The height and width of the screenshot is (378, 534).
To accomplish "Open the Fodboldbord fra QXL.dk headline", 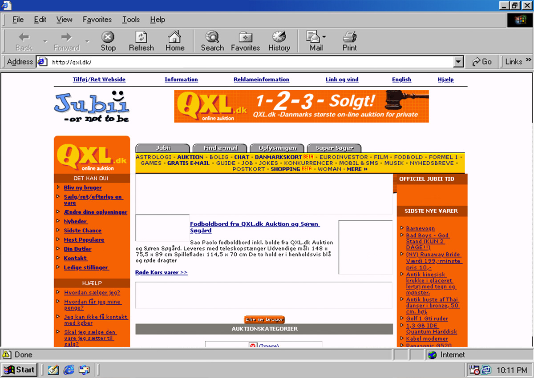I will 255,227.
